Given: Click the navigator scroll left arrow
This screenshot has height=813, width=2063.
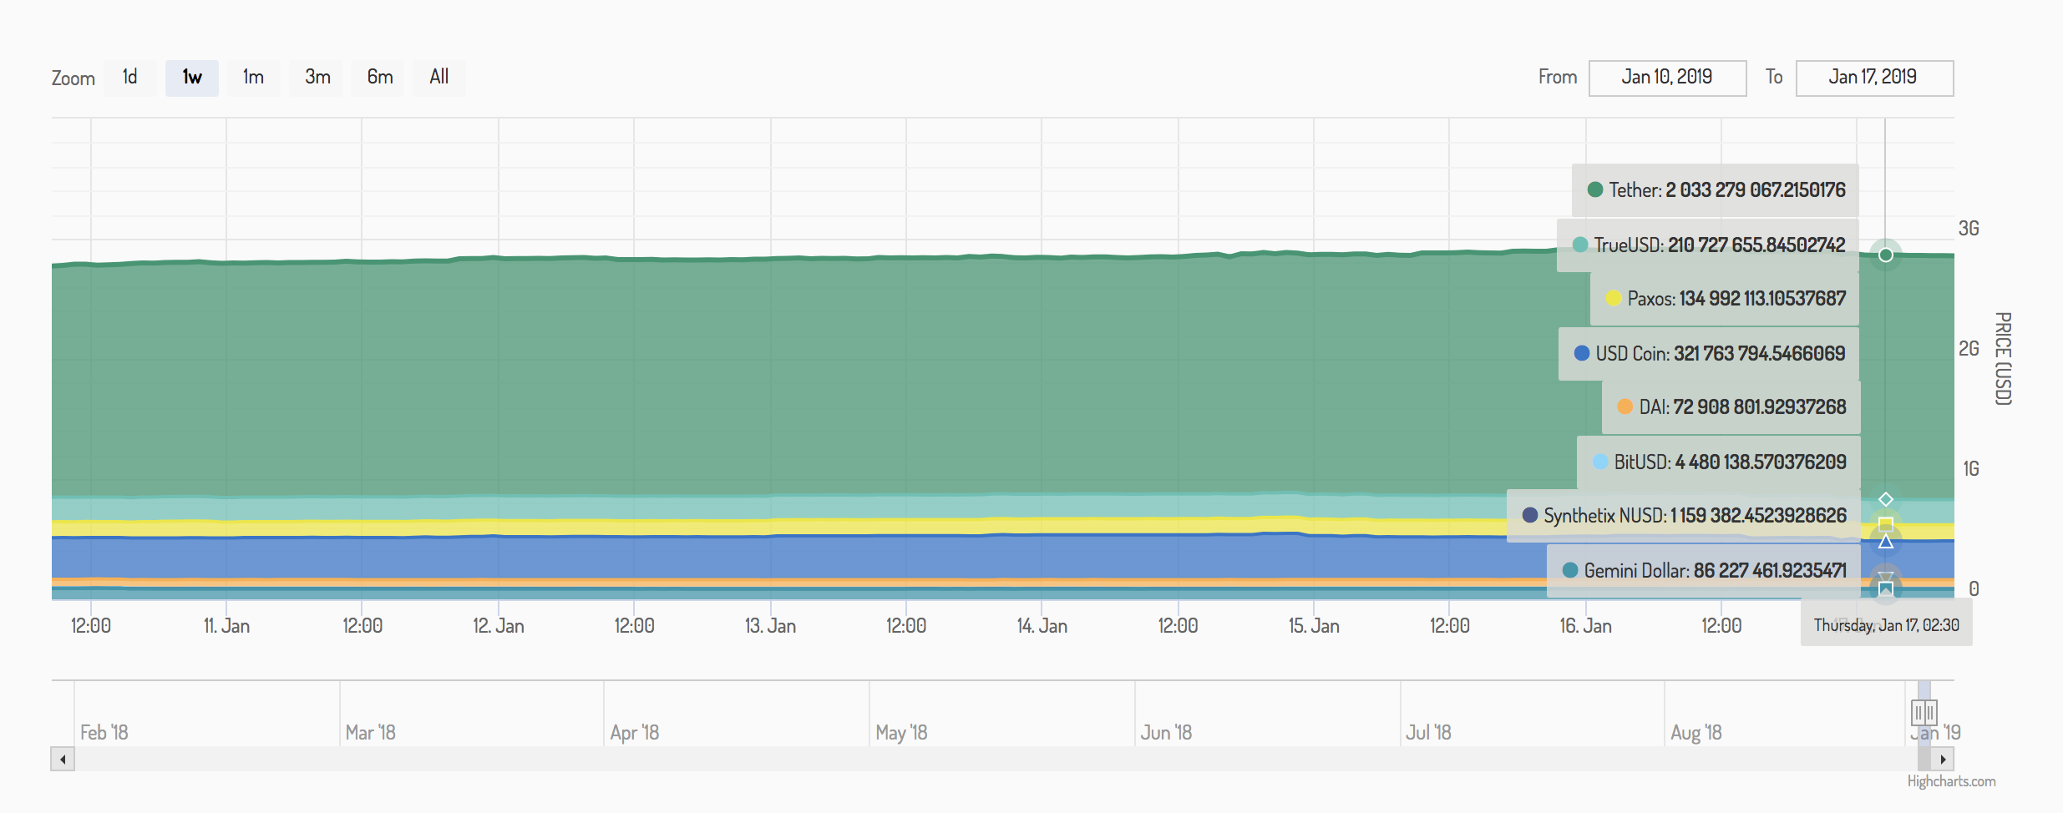Looking at the screenshot, I should [x=63, y=759].
